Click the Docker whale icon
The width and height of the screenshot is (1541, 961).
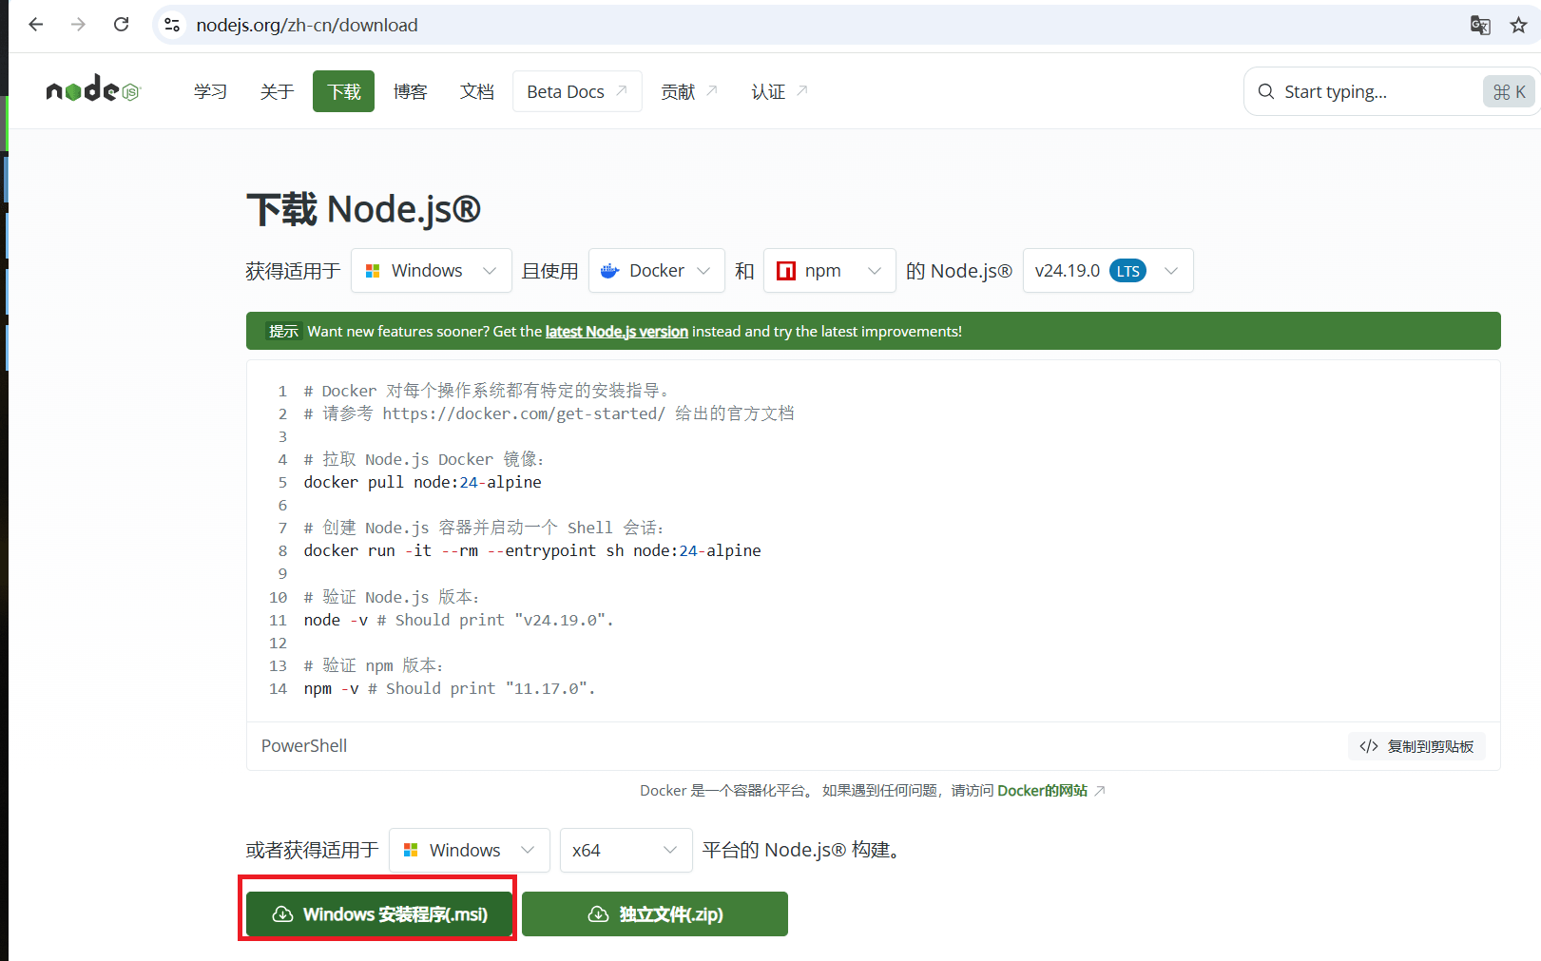[x=610, y=271]
